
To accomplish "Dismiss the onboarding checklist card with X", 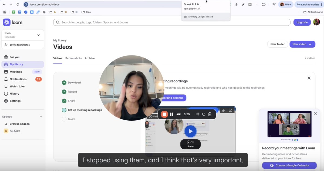I will click(309, 78).
